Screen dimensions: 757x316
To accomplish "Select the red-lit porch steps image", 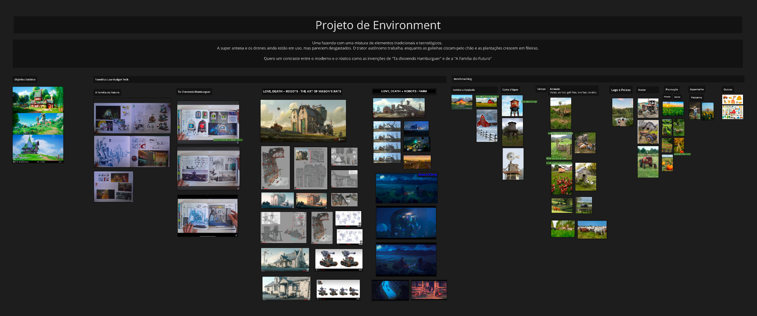I will 429,290.
